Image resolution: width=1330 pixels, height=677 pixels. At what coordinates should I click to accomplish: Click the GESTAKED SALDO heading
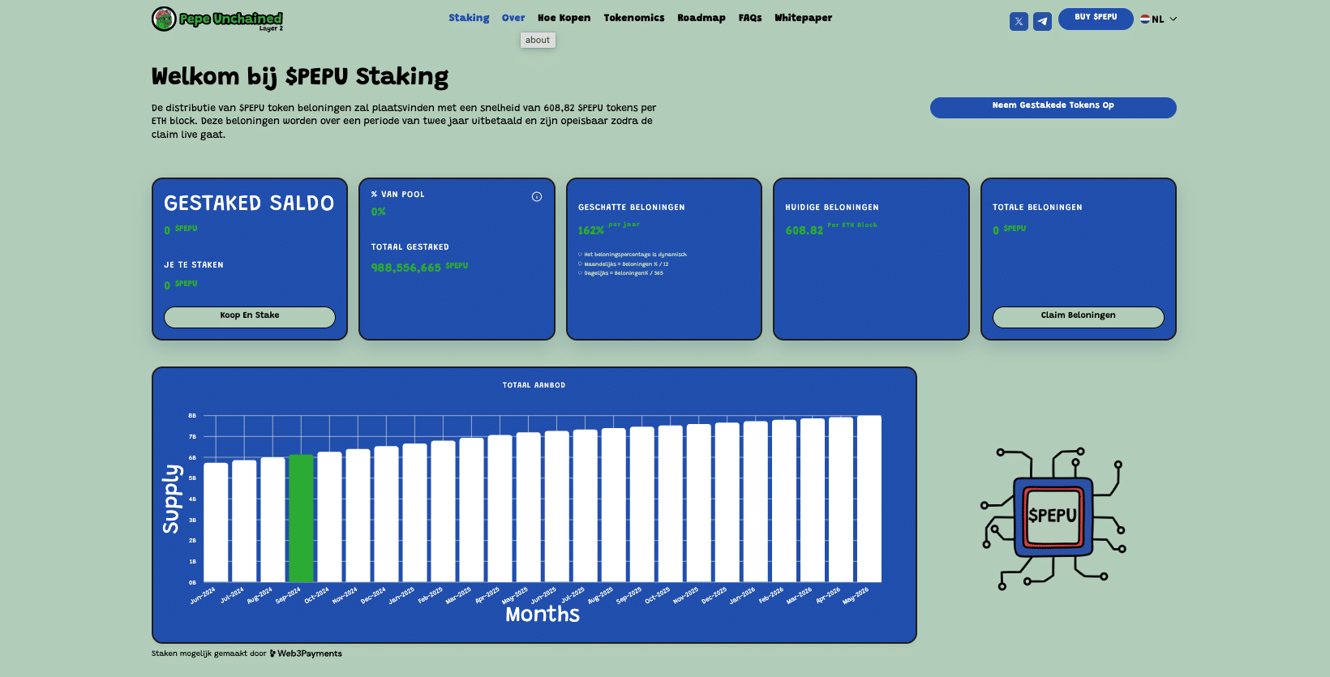point(249,204)
